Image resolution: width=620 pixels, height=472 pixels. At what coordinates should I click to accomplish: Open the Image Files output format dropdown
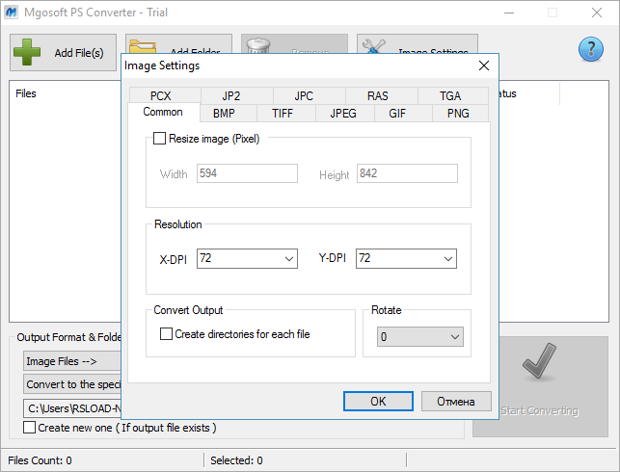[x=72, y=361]
